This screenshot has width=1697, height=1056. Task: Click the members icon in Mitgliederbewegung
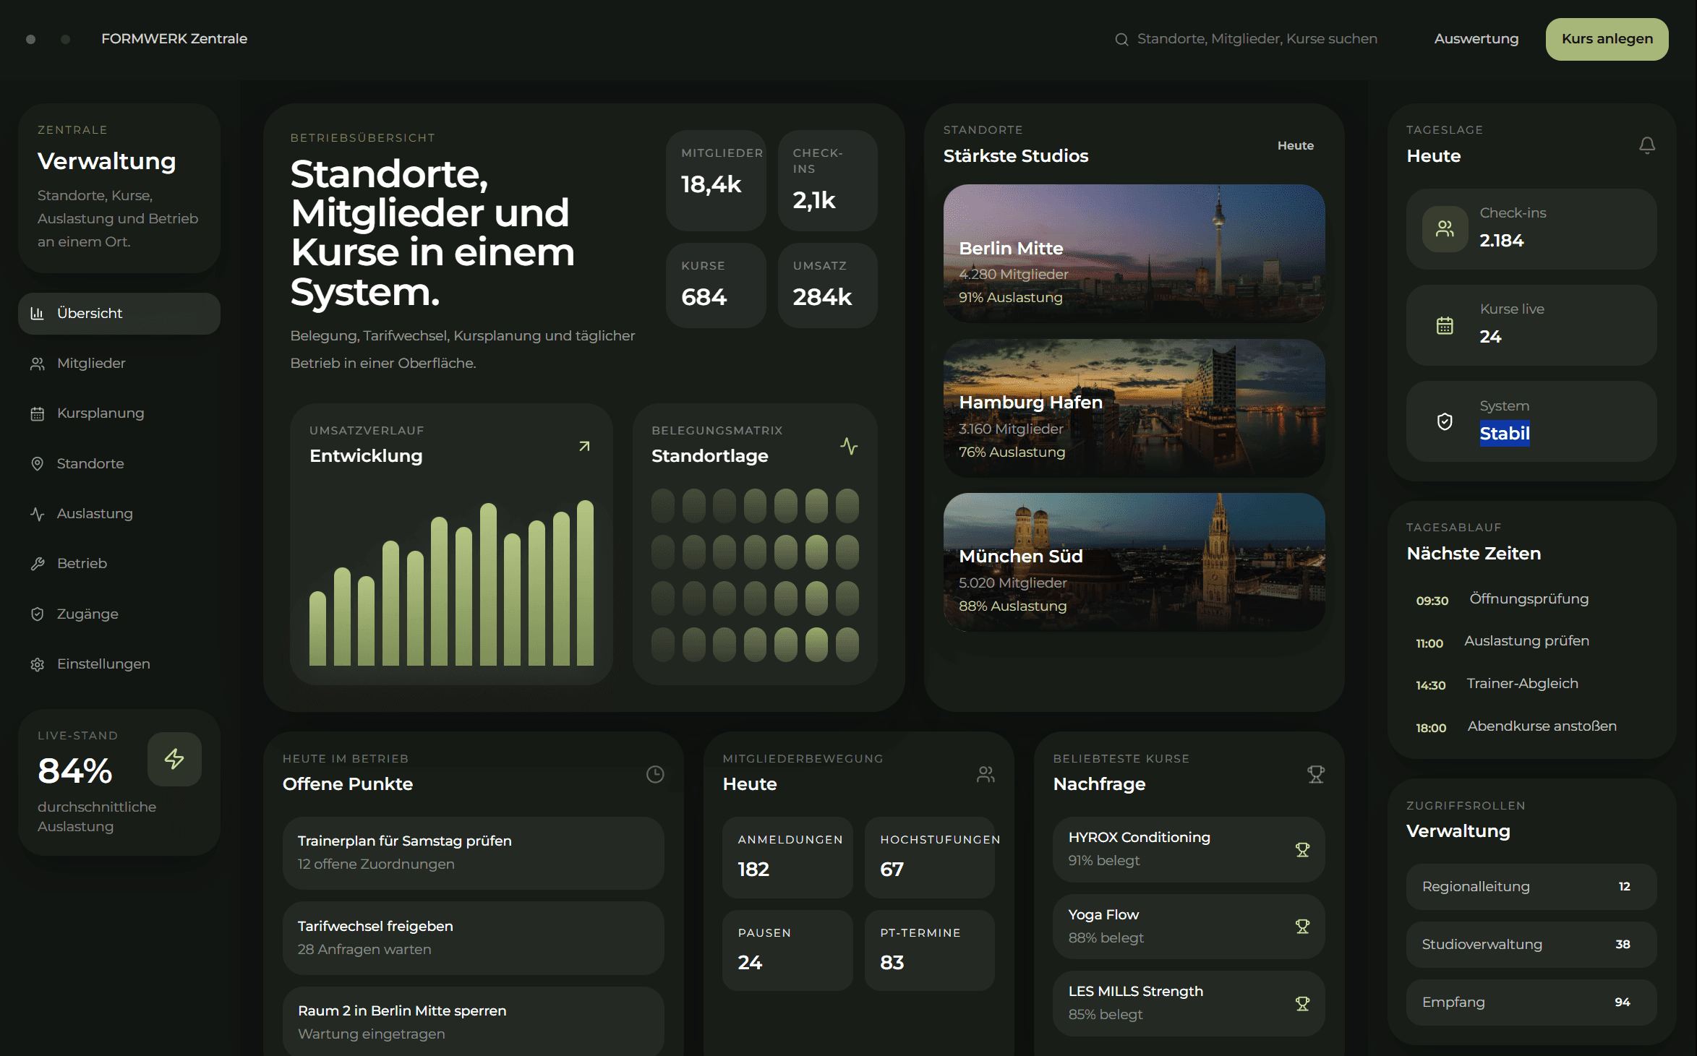(986, 774)
